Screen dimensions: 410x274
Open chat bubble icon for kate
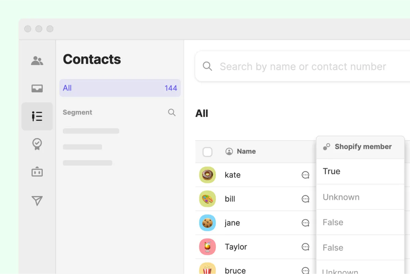[x=305, y=175]
